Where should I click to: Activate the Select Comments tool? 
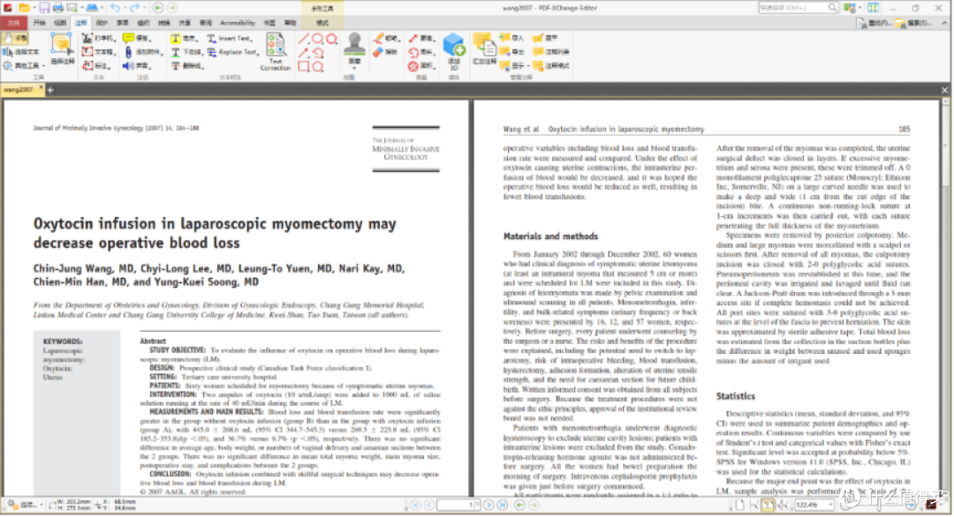pos(62,49)
